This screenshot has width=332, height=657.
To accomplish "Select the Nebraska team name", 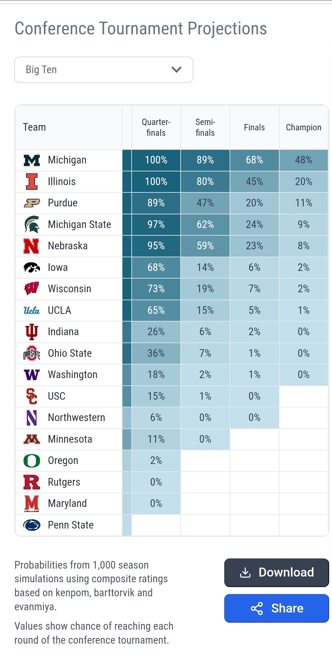I will [x=68, y=246].
